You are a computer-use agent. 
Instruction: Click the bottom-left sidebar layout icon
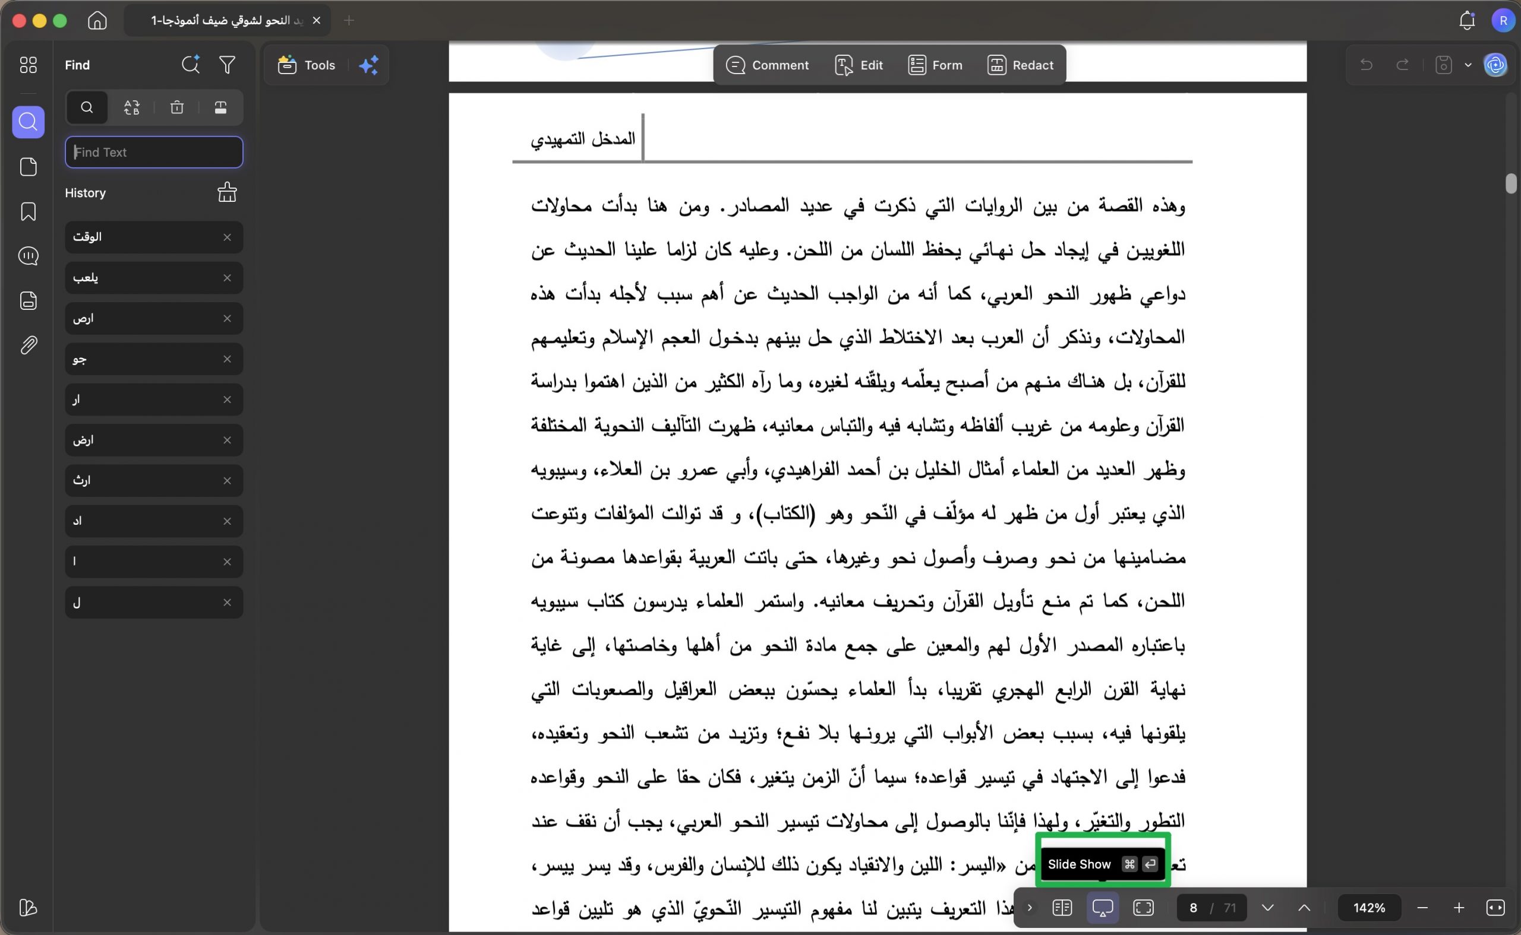pyautogui.click(x=29, y=907)
